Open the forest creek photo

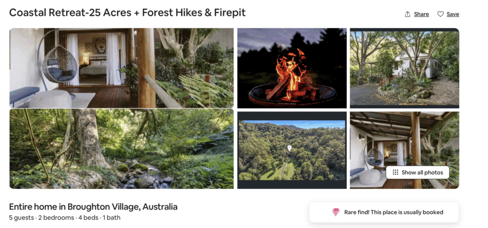[x=121, y=149]
